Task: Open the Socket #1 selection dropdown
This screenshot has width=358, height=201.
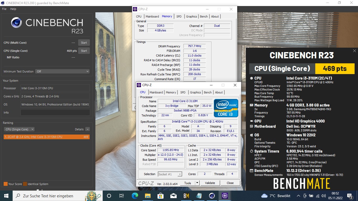Action: click(x=170, y=174)
